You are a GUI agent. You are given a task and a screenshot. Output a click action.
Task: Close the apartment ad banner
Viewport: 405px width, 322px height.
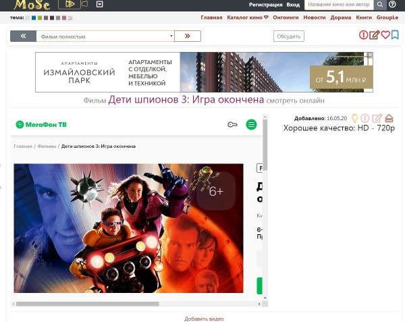pyautogui.click(x=371, y=55)
